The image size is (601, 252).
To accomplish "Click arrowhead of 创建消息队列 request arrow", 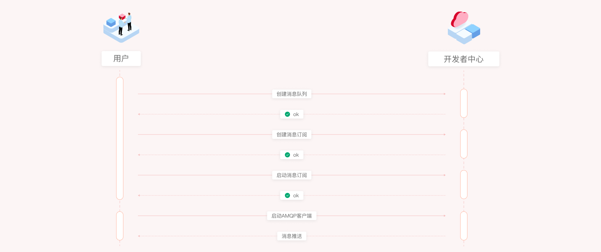I will pos(445,94).
